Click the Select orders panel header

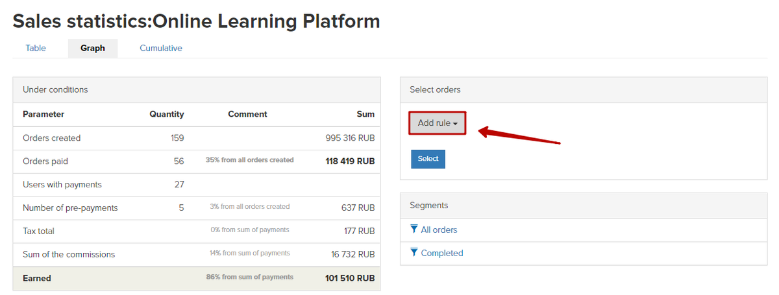click(584, 89)
